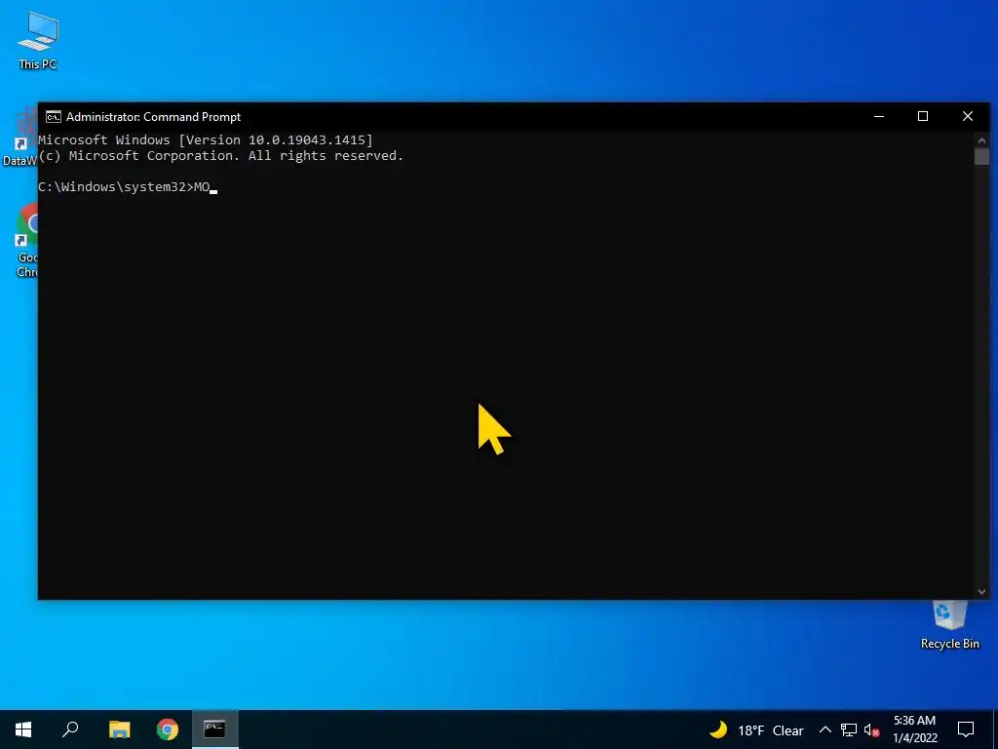Minimize the Command Prompt window

coord(879,117)
